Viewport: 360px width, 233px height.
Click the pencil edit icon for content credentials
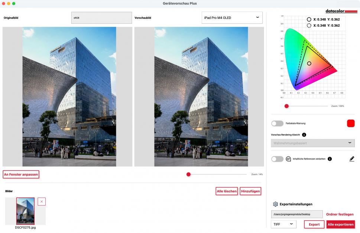coord(352,159)
